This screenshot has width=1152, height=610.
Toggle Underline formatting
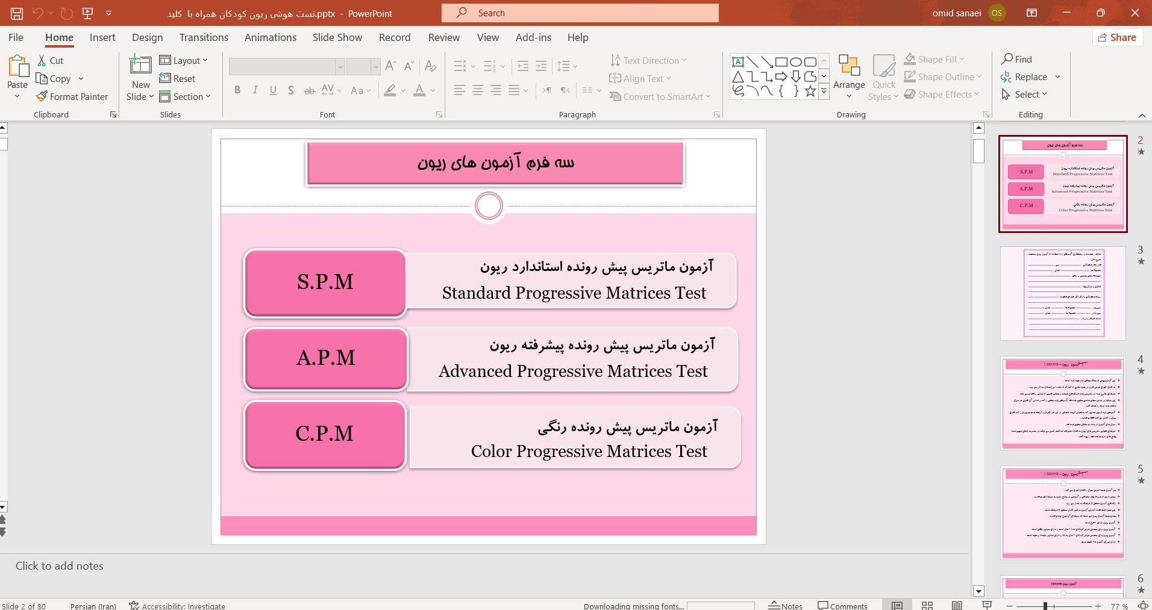click(273, 90)
